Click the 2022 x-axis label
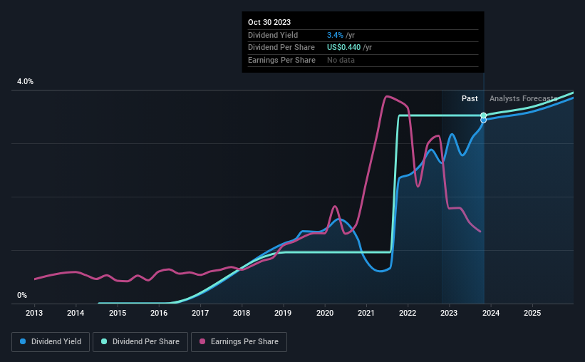 (408, 313)
